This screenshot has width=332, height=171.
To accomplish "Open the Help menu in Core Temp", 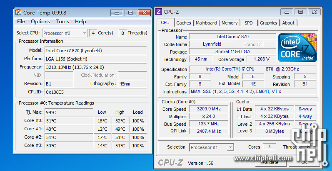I will pos(80,22).
